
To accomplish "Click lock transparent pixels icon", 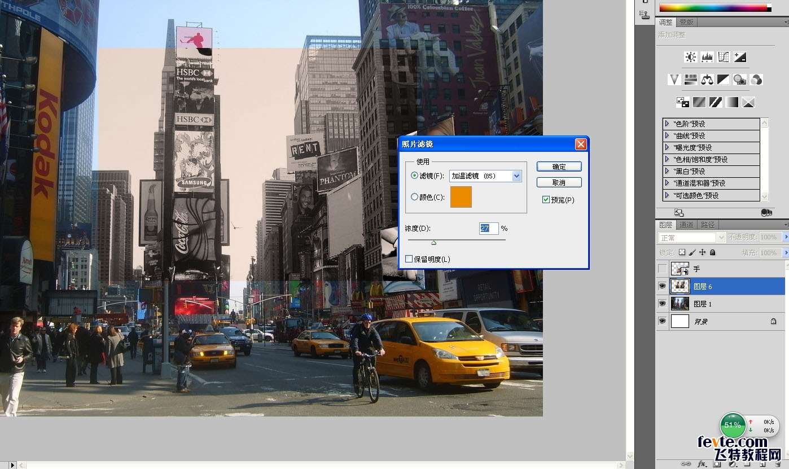I will click(682, 252).
